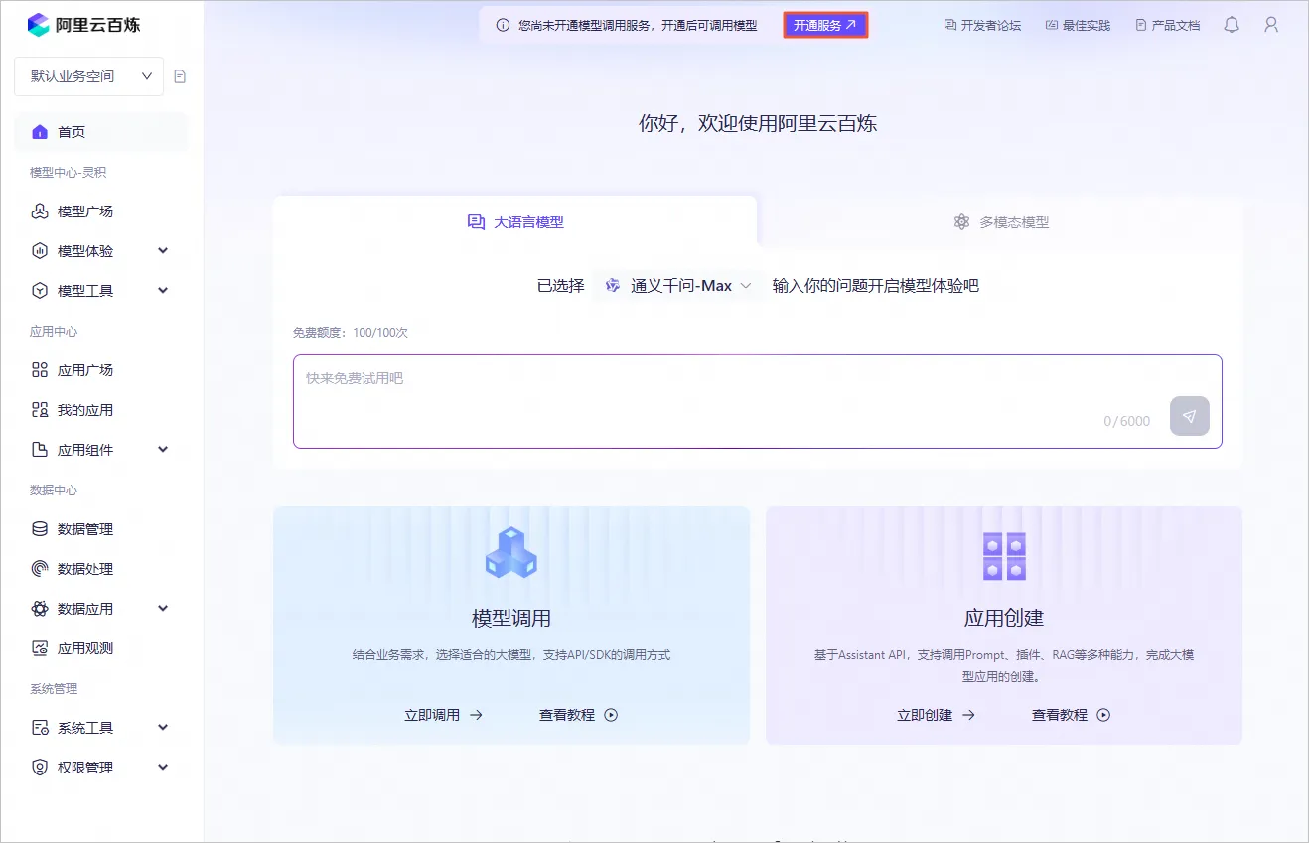1309x843 pixels.
Task: Switch to the 大语言模型 tab
Action: 515,221
